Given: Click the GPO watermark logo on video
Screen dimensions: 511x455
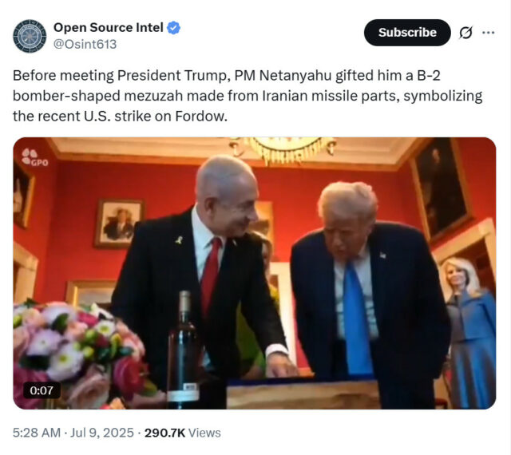Looking at the screenshot, I should point(35,157).
